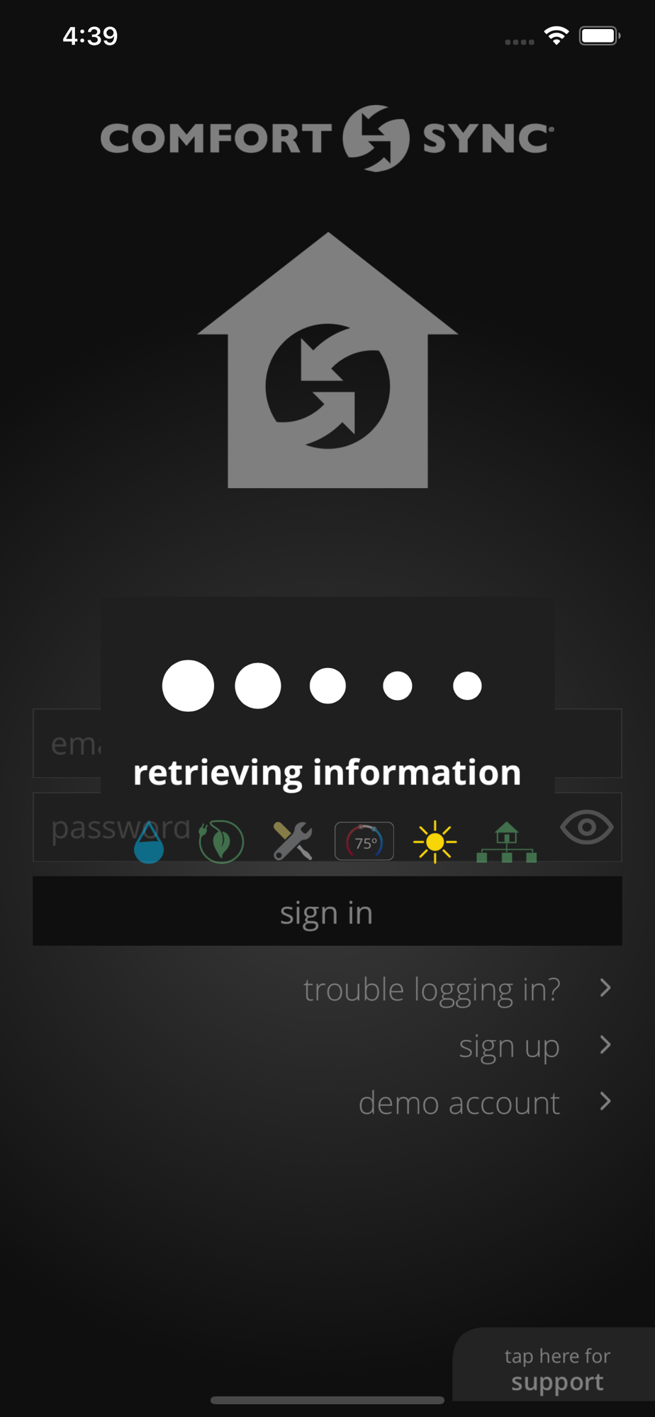Image resolution: width=655 pixels, height=1417 pixels.
Task: Tap the yellow sun weather icon
Action: click(435, 842)
